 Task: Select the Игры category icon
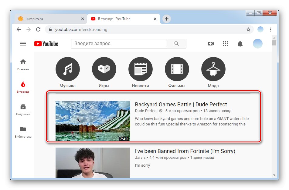(x=104, y=69)
